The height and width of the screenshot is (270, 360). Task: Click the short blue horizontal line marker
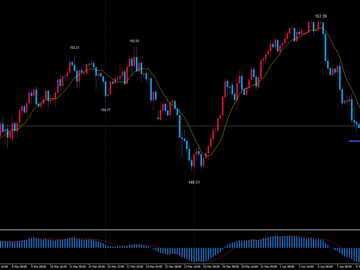(354, 141)
